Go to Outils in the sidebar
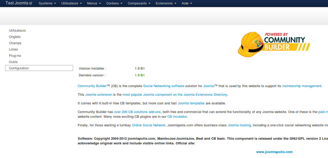The image size is (328, 158). (x=13, y=62)
